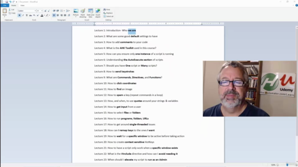Toggle Superscript formatting
This screenshot has width=298, height=167.
38,15
